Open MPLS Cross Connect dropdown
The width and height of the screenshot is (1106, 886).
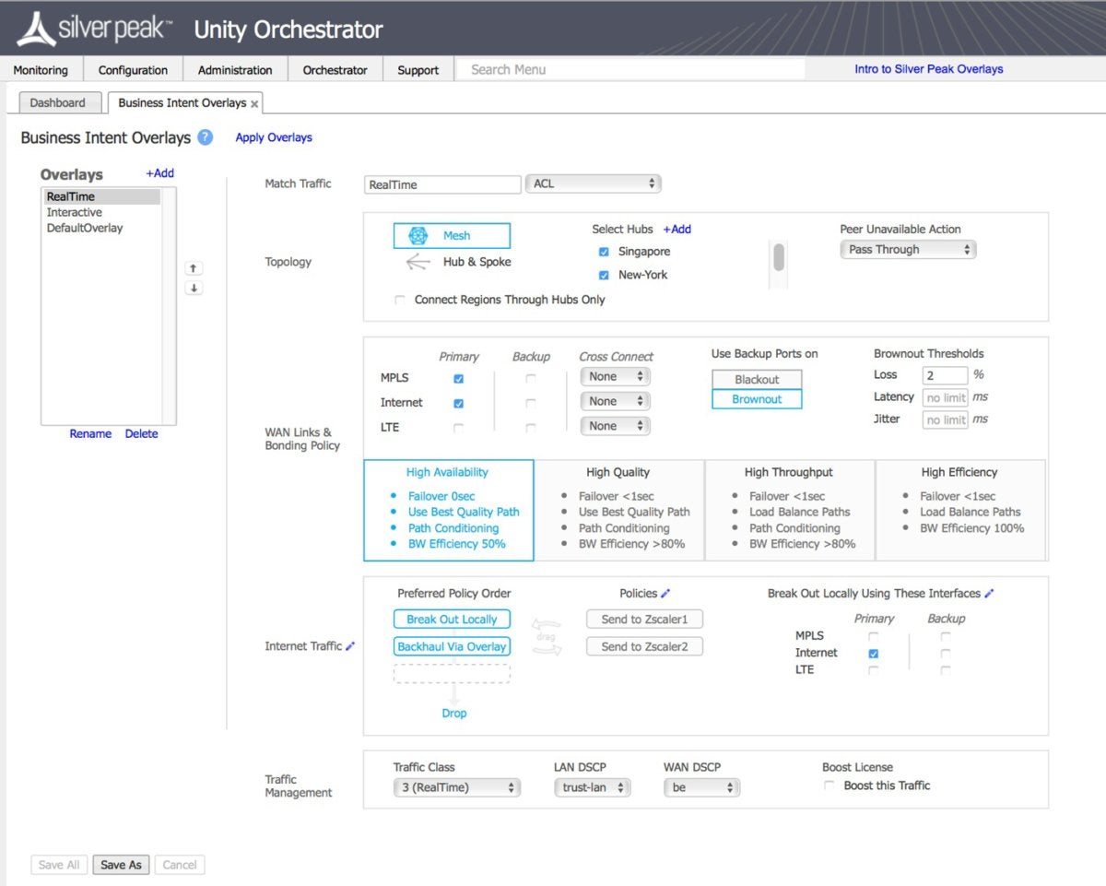coord(615,376)
